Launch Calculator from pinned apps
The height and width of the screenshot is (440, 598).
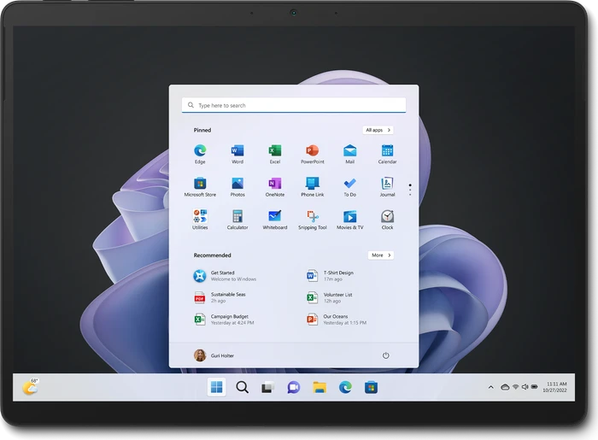(237, 220)
